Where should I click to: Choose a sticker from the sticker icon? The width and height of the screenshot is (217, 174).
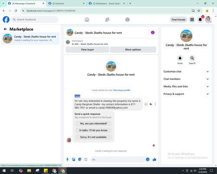80,160
